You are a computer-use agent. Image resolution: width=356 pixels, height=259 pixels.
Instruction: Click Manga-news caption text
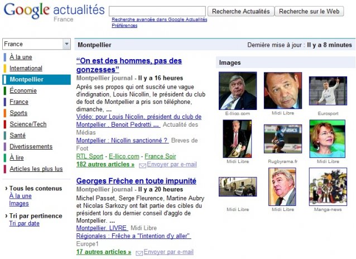click(328, 209)
